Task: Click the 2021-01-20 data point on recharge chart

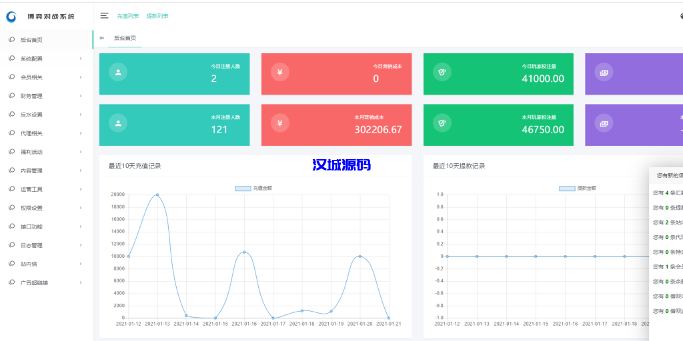Action: pos(360,256)
